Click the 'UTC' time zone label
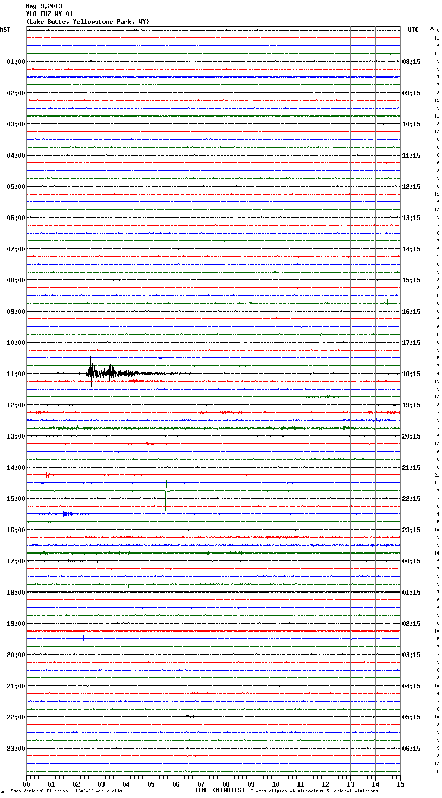The height and width of the screenshot is (798, 442). click(x=413, y=30)
